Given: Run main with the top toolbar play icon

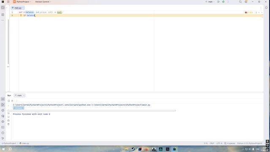Looking at the screenshot, I should pyautogui.click(x=219, y=2).
